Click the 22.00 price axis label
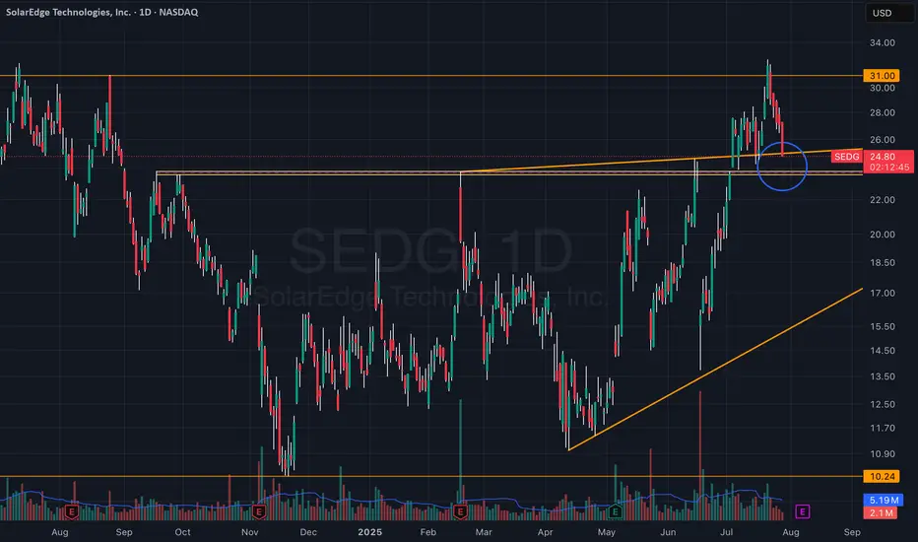This screenshot has height=542, width=918. (x=883, y=200)
